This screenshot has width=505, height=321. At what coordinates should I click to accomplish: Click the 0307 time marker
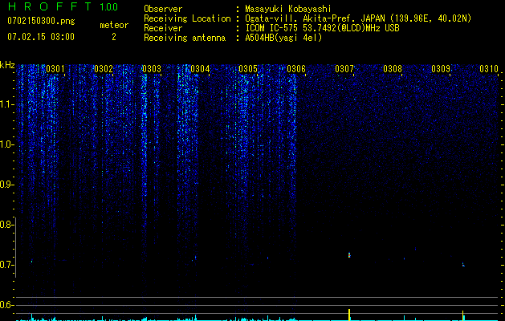click(344, 69)
